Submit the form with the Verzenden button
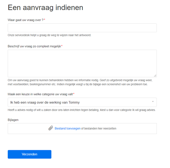Viewport: 170px width, 168px height. coord(29,154)
